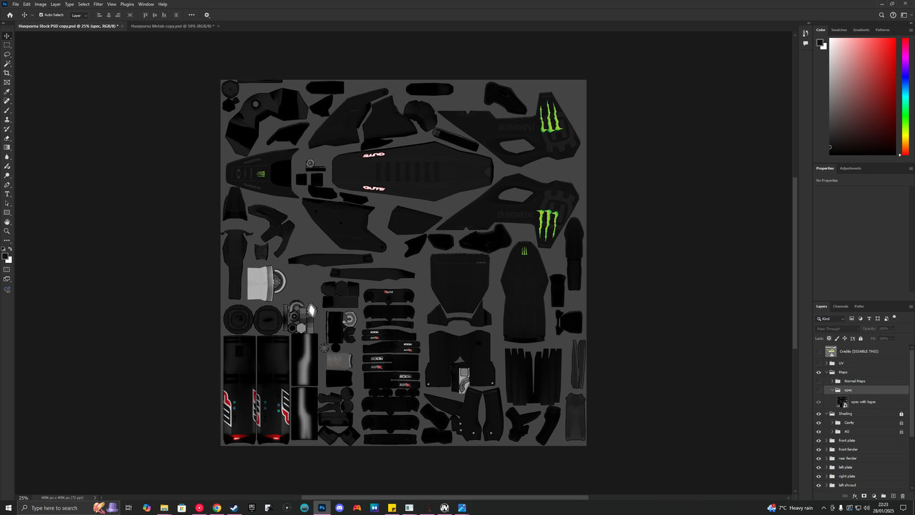Select the Clone Stamp tool
Viewport: 915px width, 515px height.
tap(7, 118)
